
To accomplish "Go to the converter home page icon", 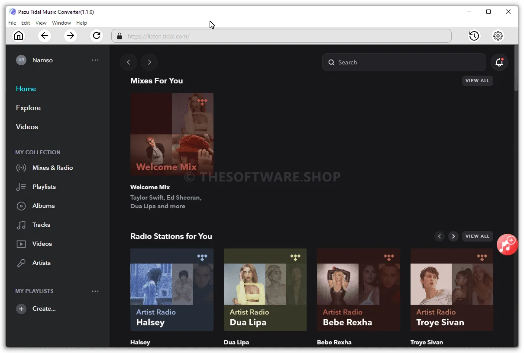I will pos(19,36).
